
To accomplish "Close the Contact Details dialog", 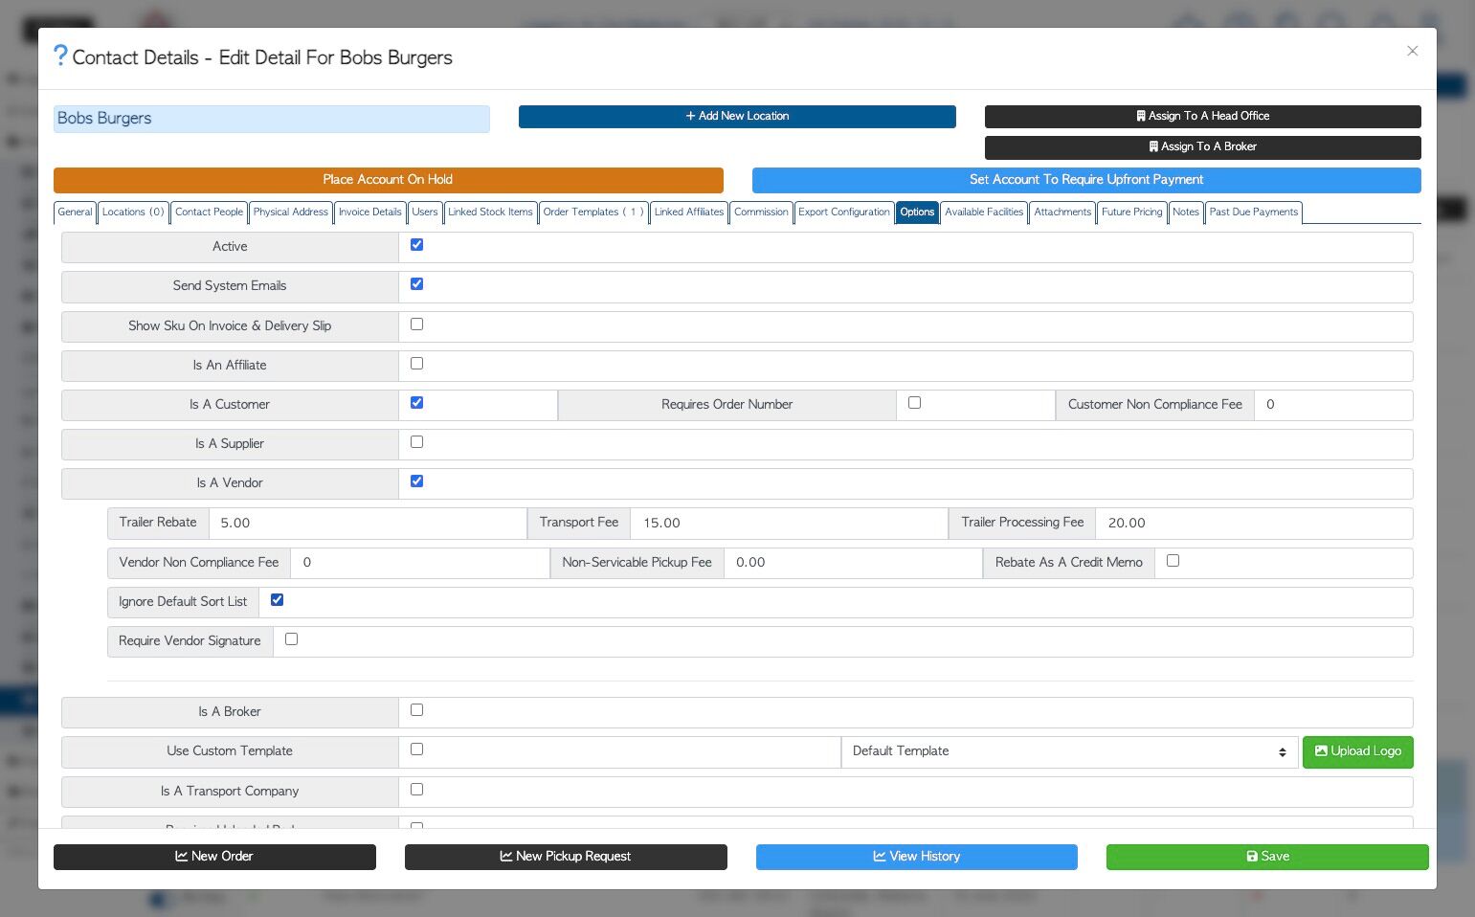I will (x=1412, y=51).
